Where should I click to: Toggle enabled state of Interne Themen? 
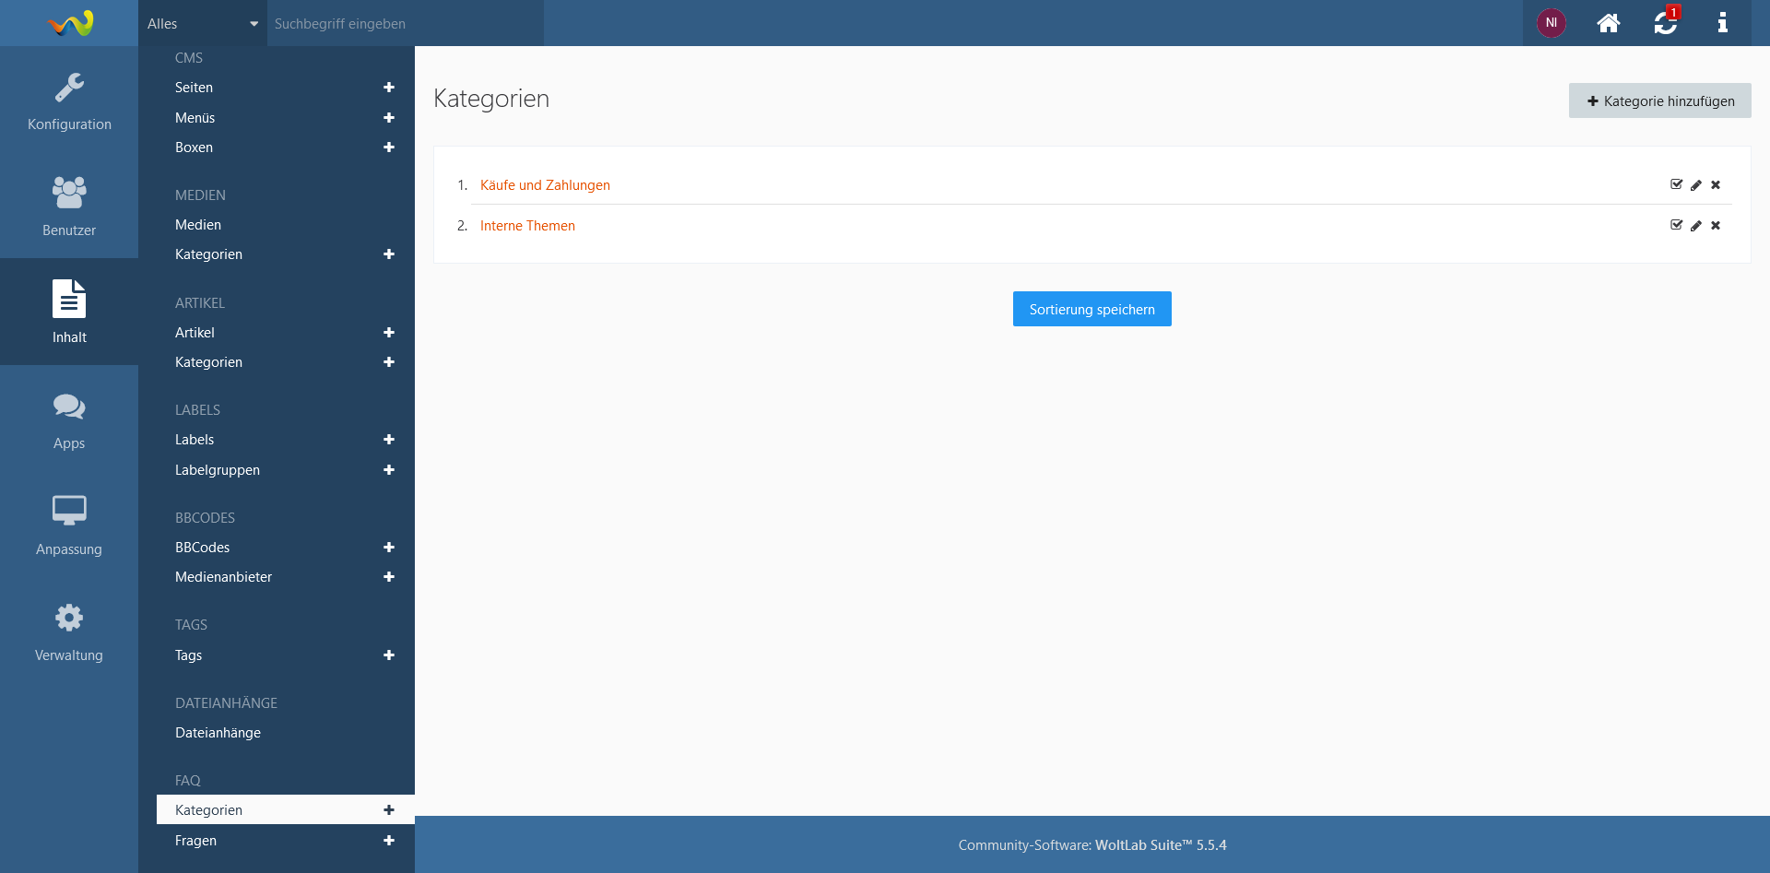[x=1676, y=226]
